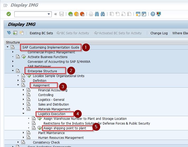188x147 pixels.
Task: Expand the Sales and Distribution node
Action: point(23,104)
